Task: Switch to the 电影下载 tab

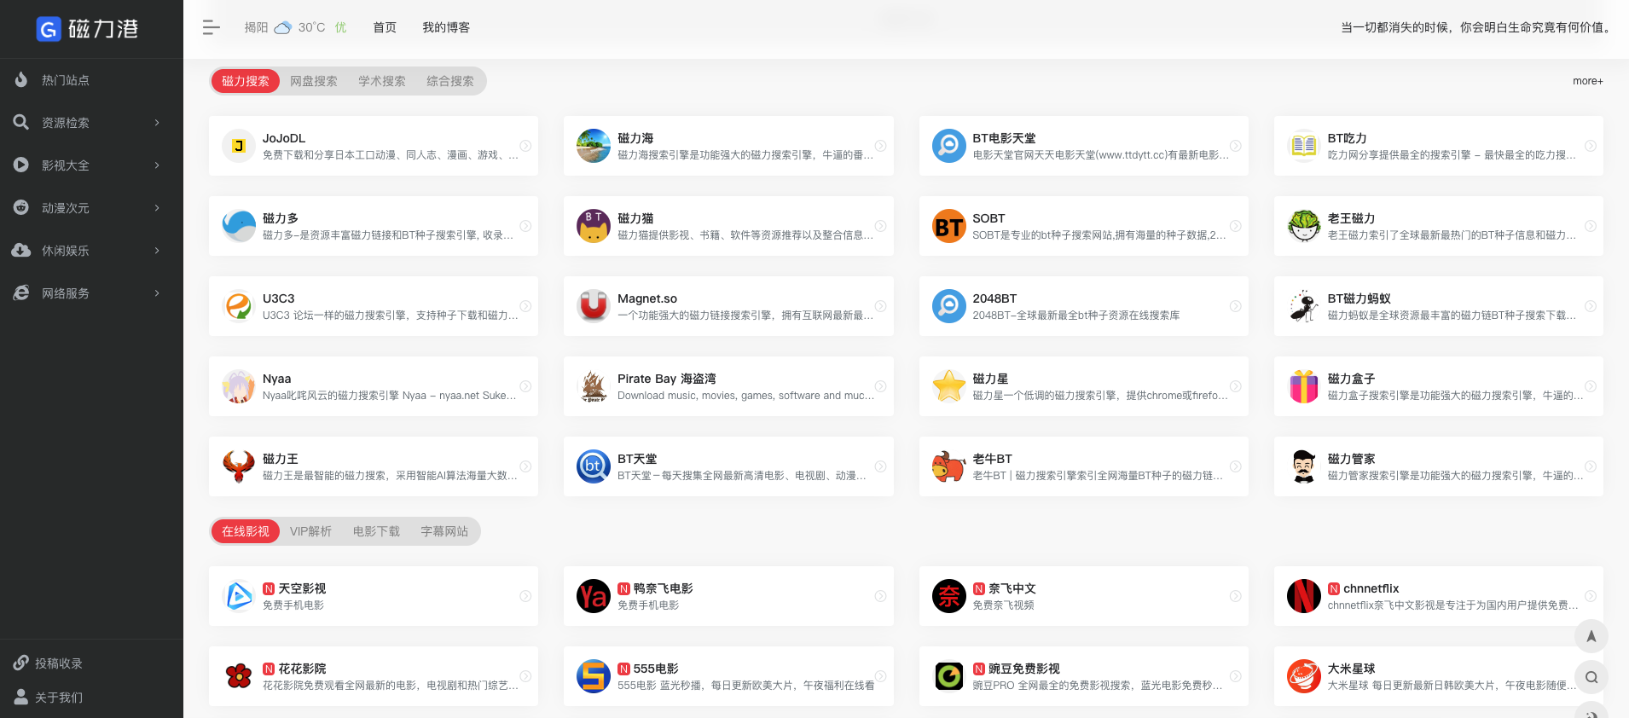Action: [376, 531]
